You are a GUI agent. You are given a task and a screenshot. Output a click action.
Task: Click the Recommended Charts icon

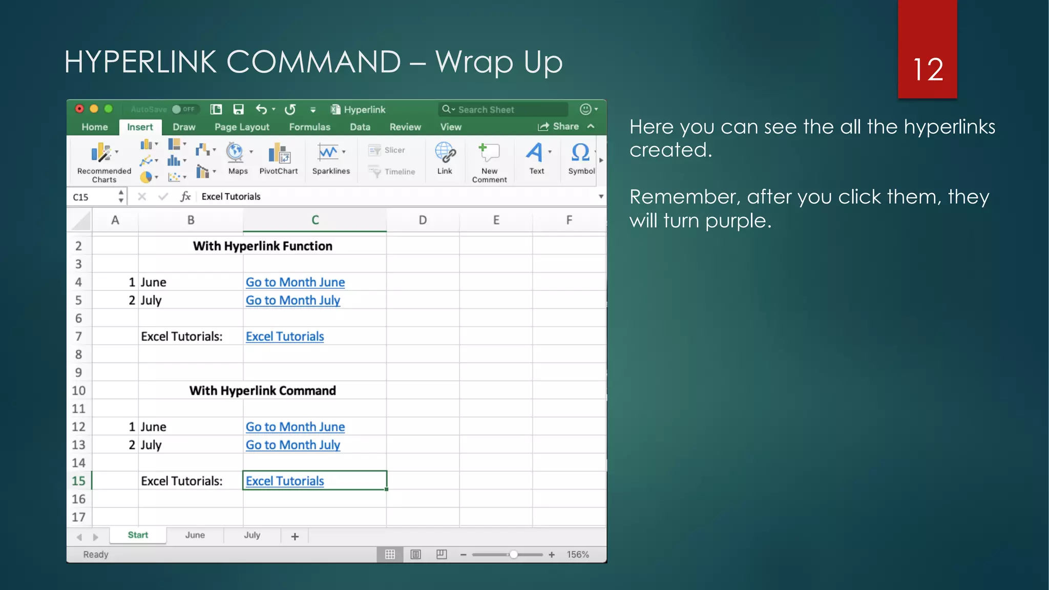[x=101, y=153]
